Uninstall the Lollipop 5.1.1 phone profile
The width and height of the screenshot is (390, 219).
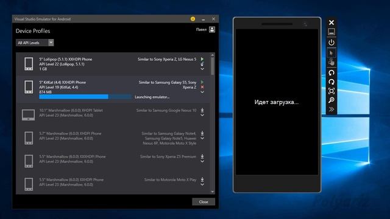tap(202, 64)
